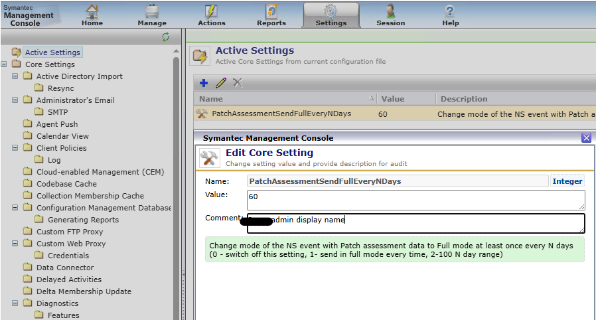Open the Session menu
The width and height of the screenshot is (596, 320).
[x=390, y=15]
